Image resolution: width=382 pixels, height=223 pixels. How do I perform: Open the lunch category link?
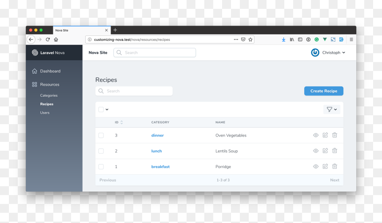click(x=156, y=151)
